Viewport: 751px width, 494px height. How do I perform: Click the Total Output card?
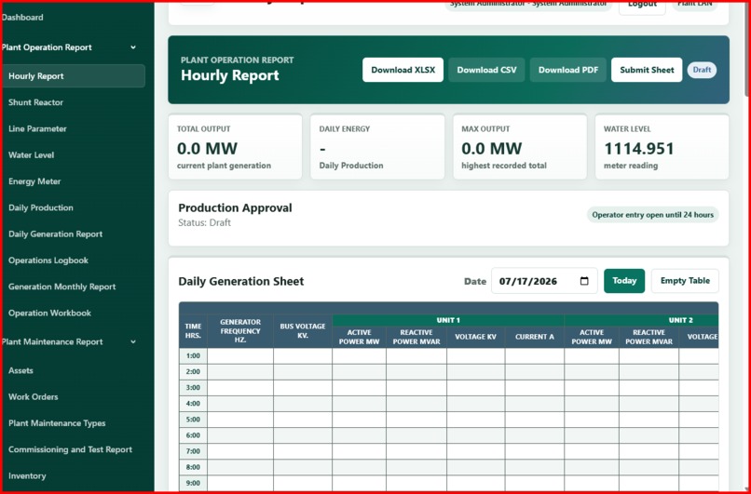pyautogui.click(x=235, y=147)
